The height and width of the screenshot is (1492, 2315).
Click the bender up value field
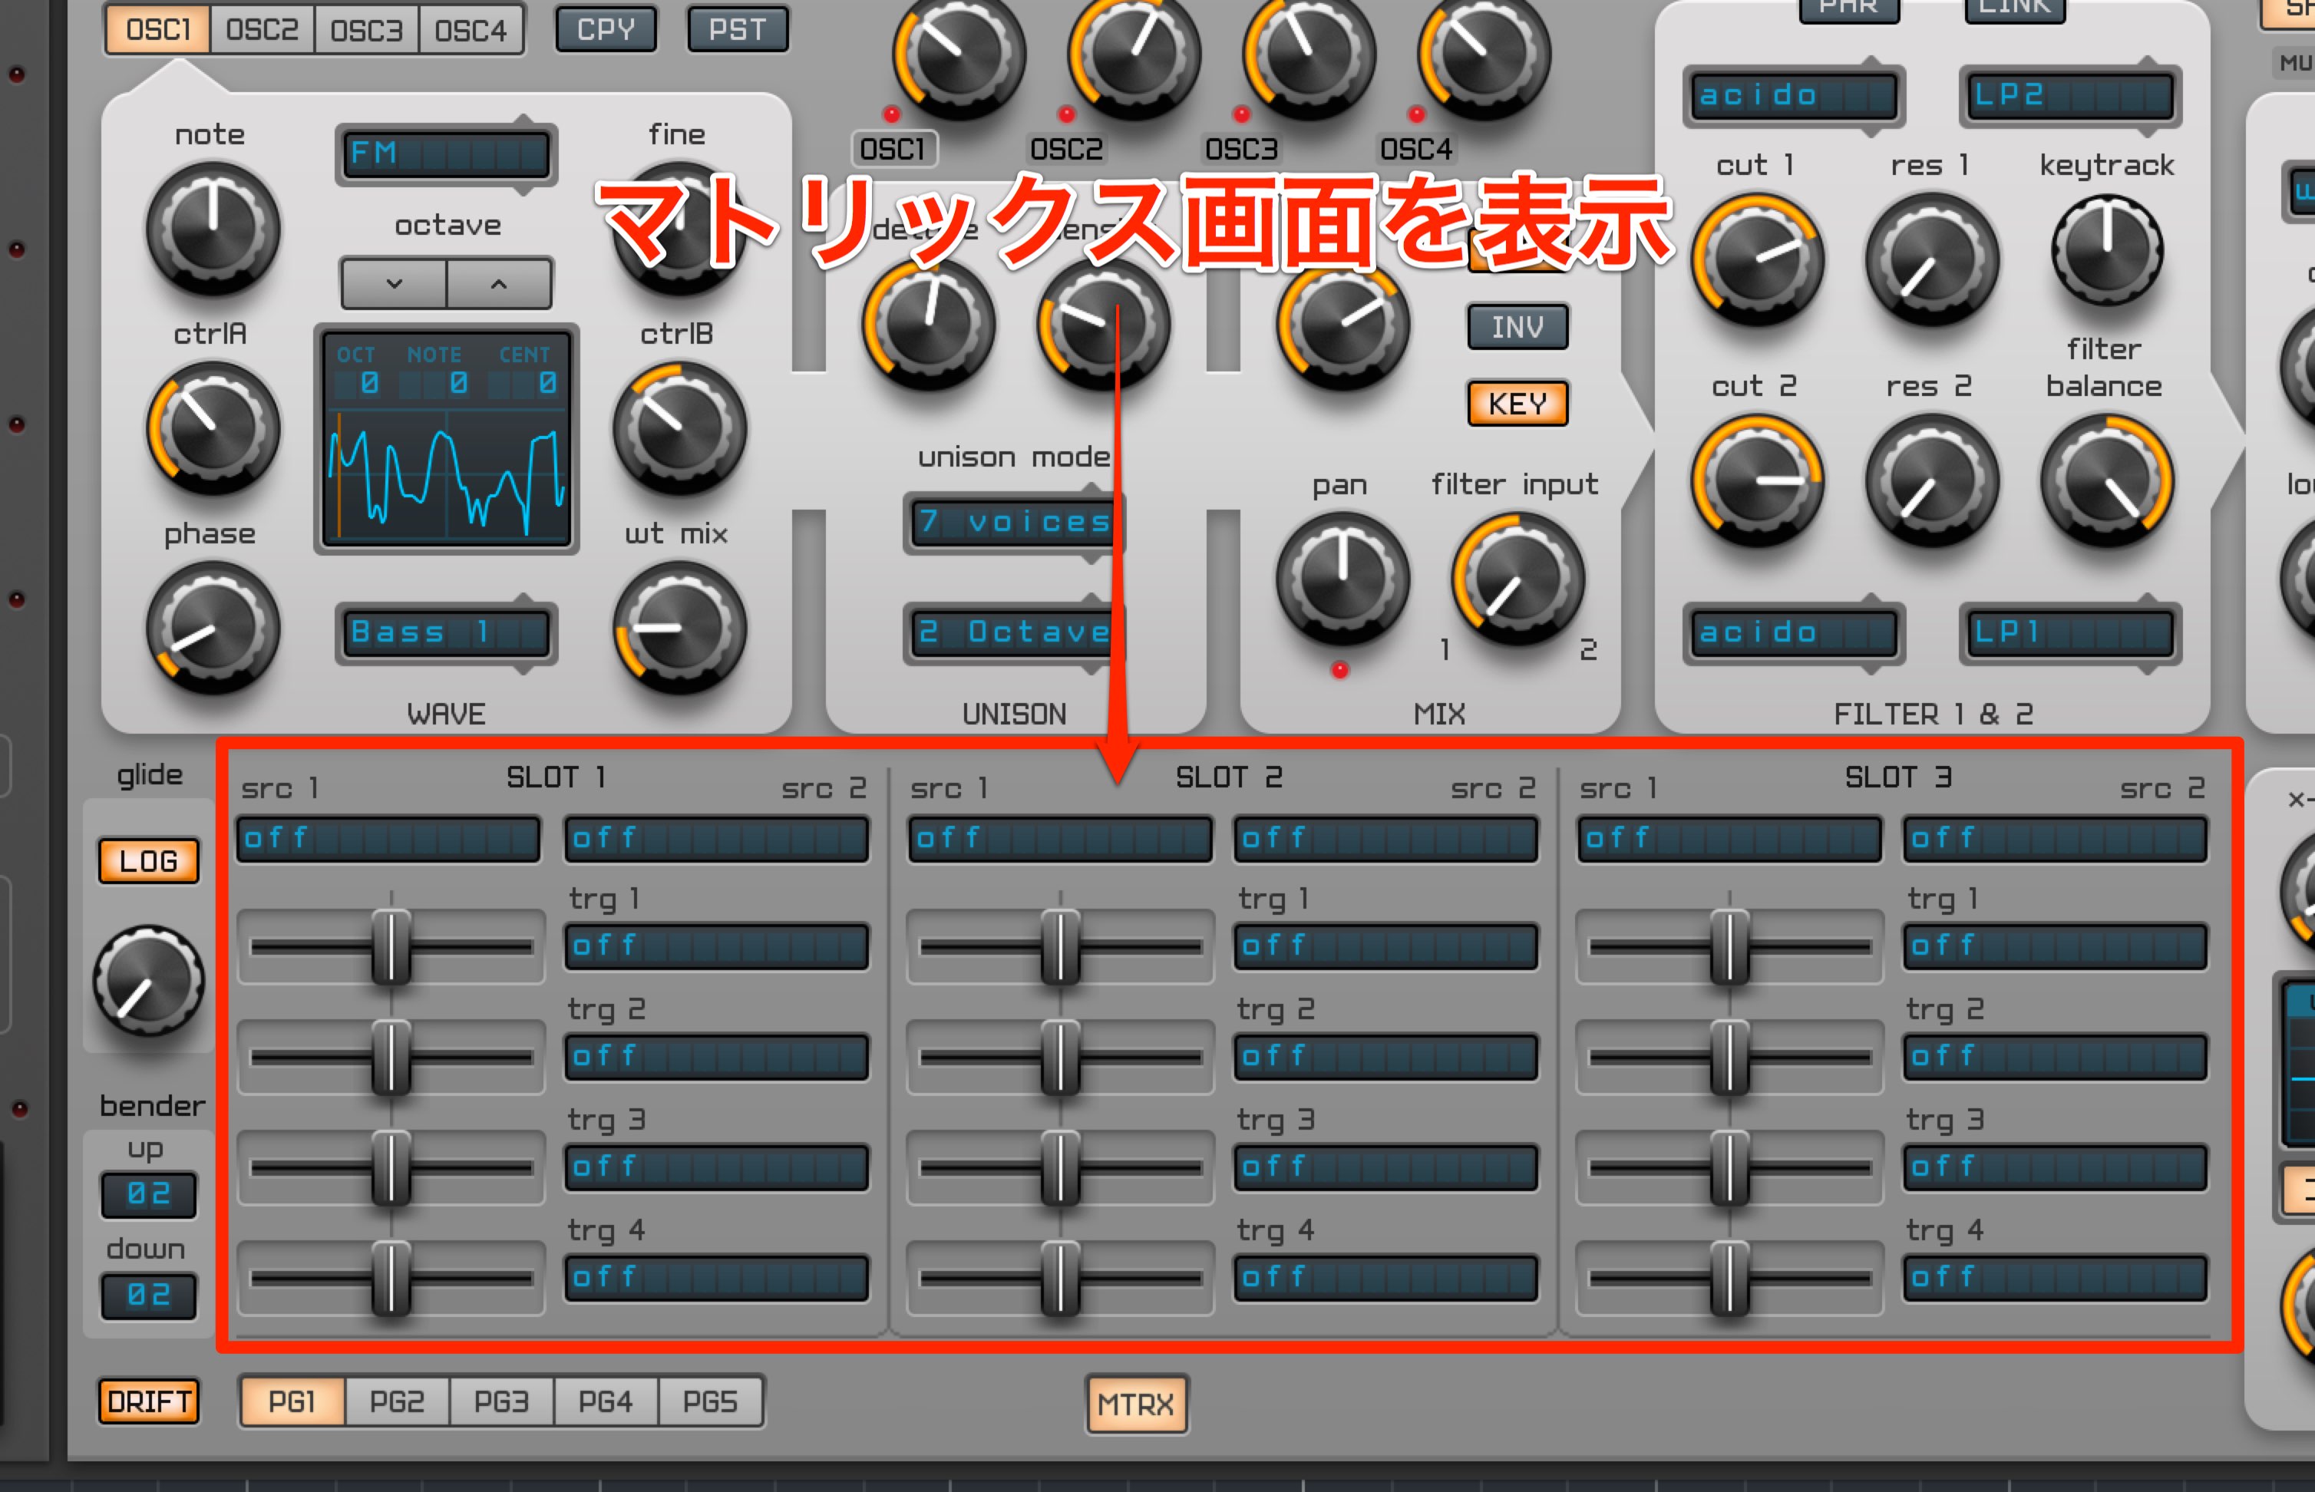[148, 1193]
